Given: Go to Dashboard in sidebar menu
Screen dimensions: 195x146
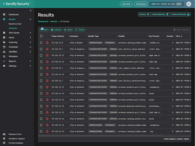Looking at the screenshot, I should [x=14, y=14].
